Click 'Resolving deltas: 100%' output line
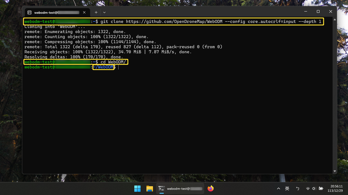This screenshot has width=348, height=195. click(x=74, y=57)
